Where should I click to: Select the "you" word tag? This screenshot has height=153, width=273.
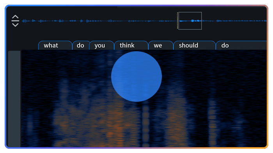click(x=101, y=45)
